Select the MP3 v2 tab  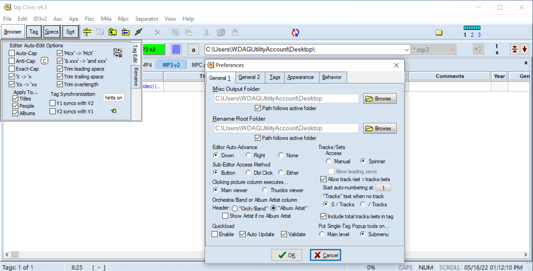171,65
